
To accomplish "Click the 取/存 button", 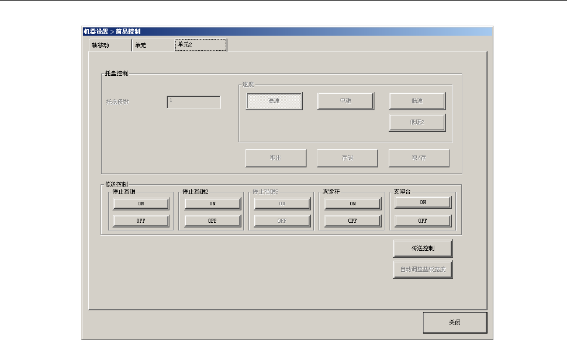I will [419, 158].
